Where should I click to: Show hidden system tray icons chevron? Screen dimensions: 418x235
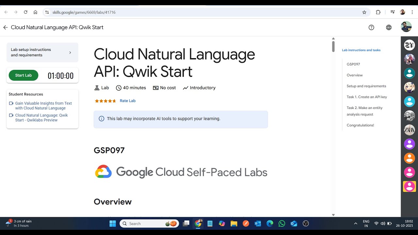click(x=356, y=224)
